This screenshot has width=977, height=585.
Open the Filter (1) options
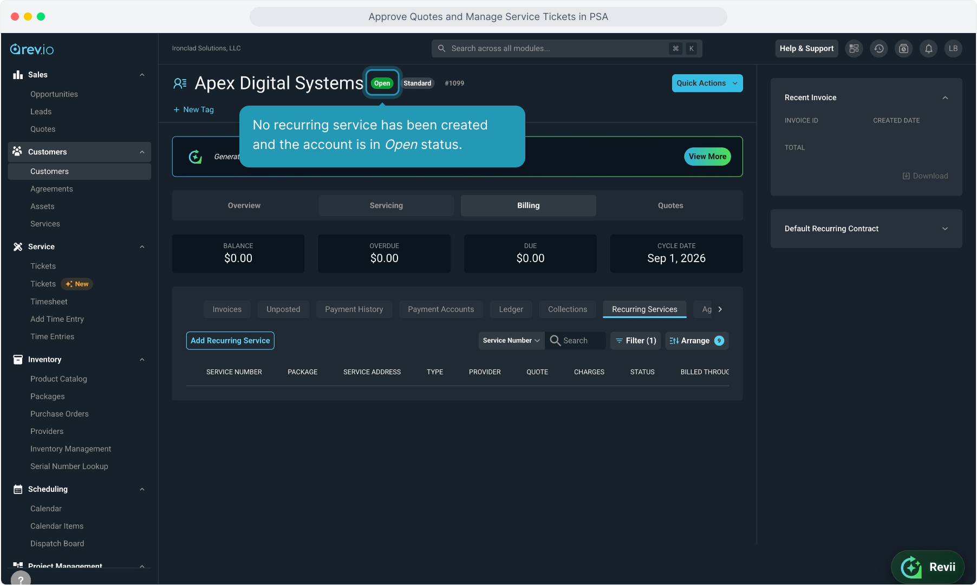point(636,341)
